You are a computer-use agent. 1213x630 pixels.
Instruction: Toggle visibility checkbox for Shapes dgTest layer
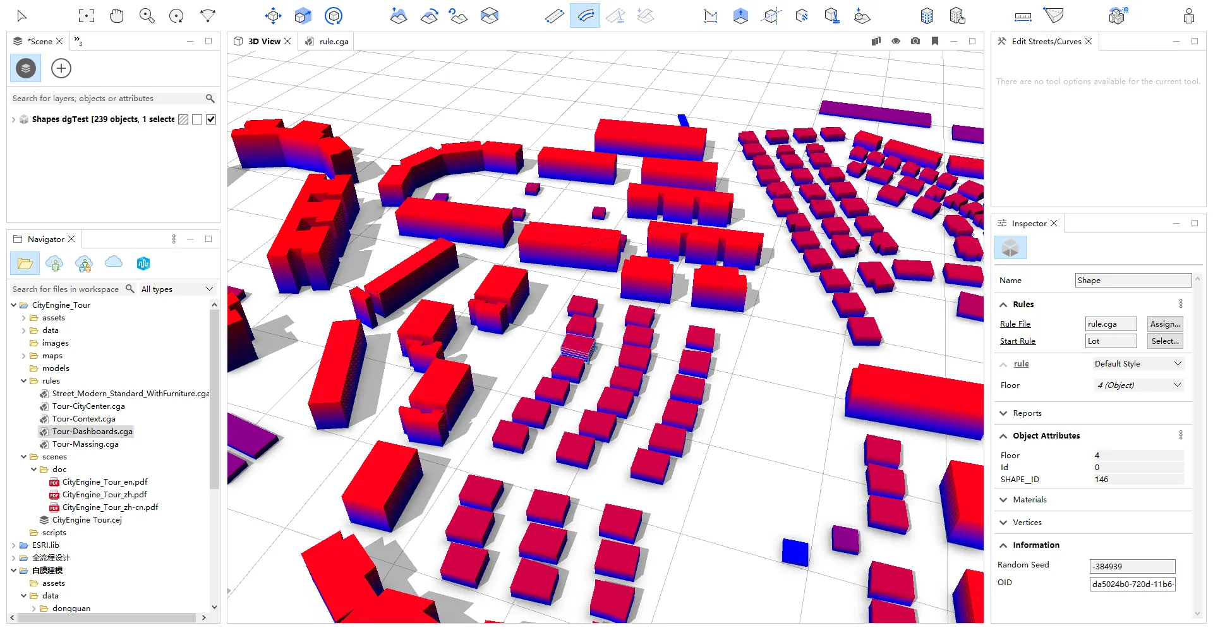pos(211,119)
